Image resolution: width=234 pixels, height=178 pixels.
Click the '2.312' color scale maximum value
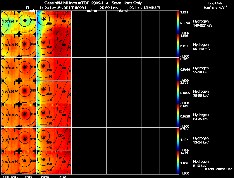point(184,59)
